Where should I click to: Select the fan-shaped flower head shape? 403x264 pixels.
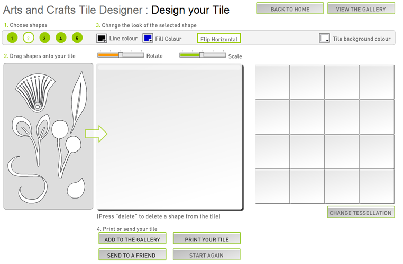click(x=35, y=92)
